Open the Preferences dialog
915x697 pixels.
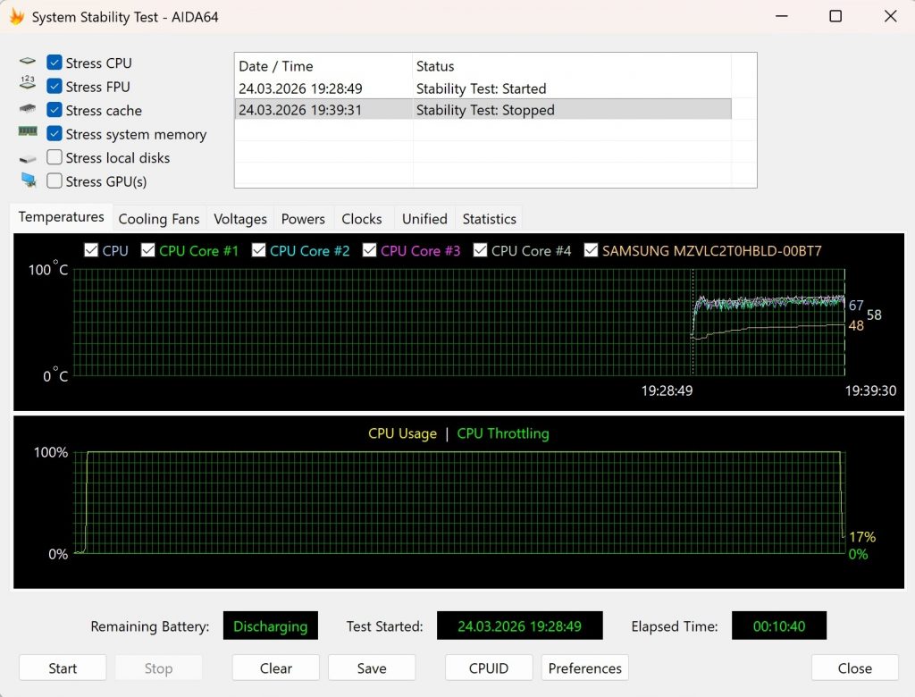point(584,668)
